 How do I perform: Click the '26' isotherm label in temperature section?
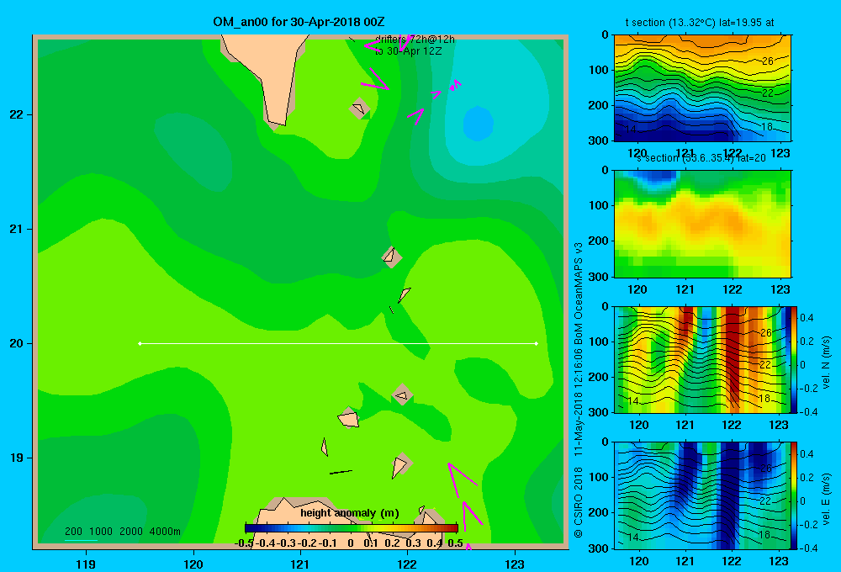coord(768,61)
